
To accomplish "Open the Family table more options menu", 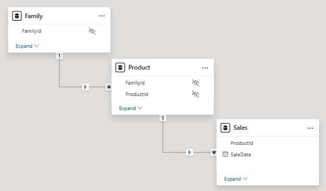I will pyautogui.click(x=102, y=16).
